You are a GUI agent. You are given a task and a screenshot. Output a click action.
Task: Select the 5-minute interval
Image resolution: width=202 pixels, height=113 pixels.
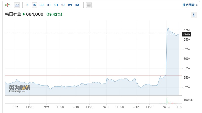coord(27,5)
